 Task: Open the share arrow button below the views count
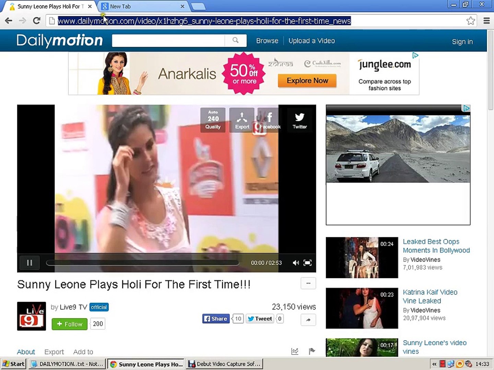308,320
